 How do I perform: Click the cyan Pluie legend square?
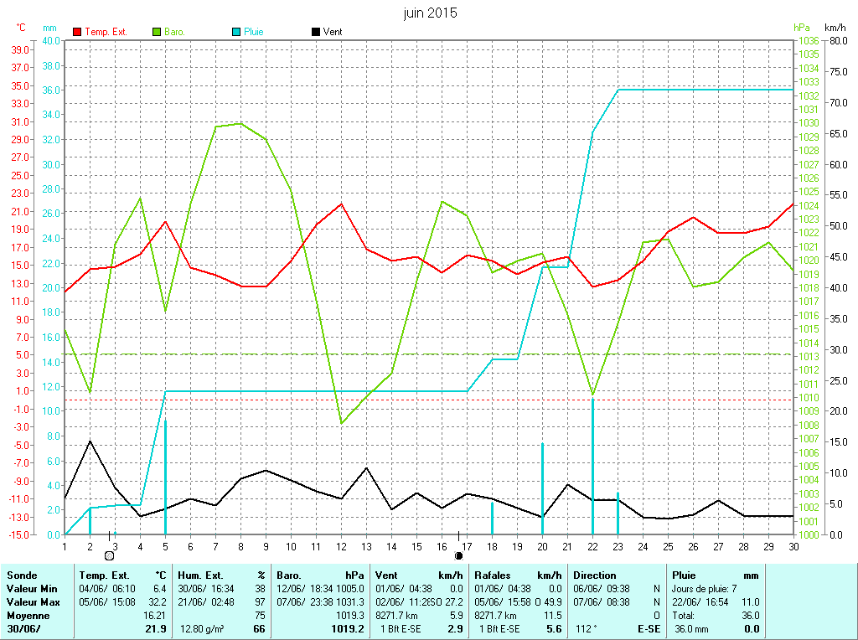click(236, 32)
